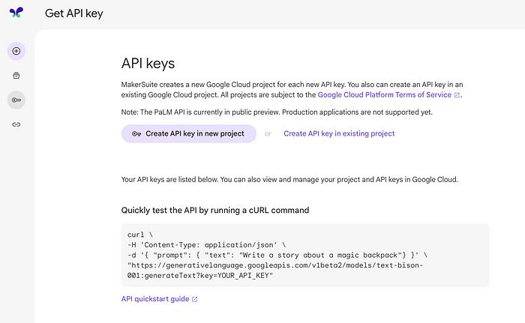Click inside the cURL command code block

305,255
